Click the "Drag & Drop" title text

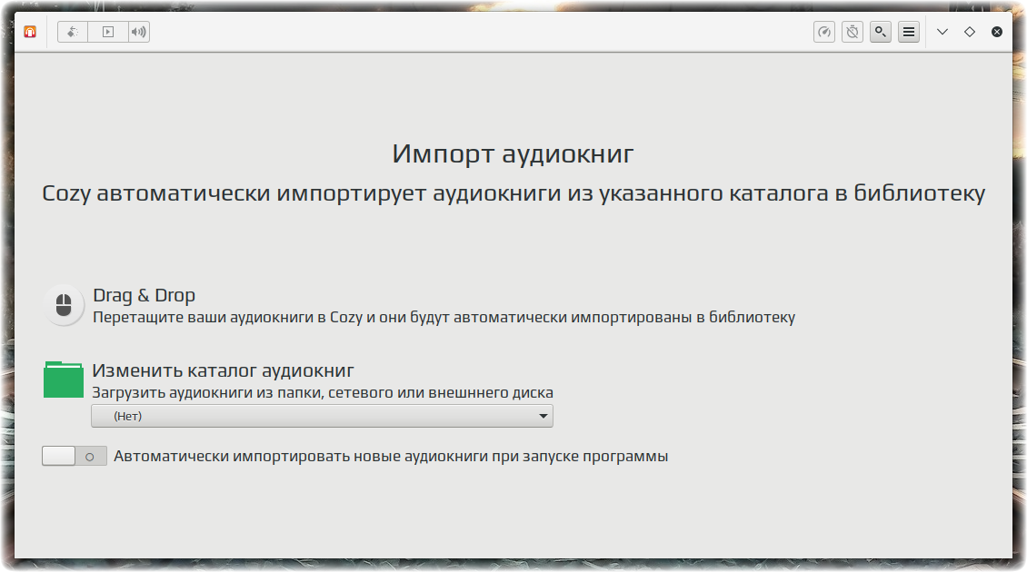point(145,296)
